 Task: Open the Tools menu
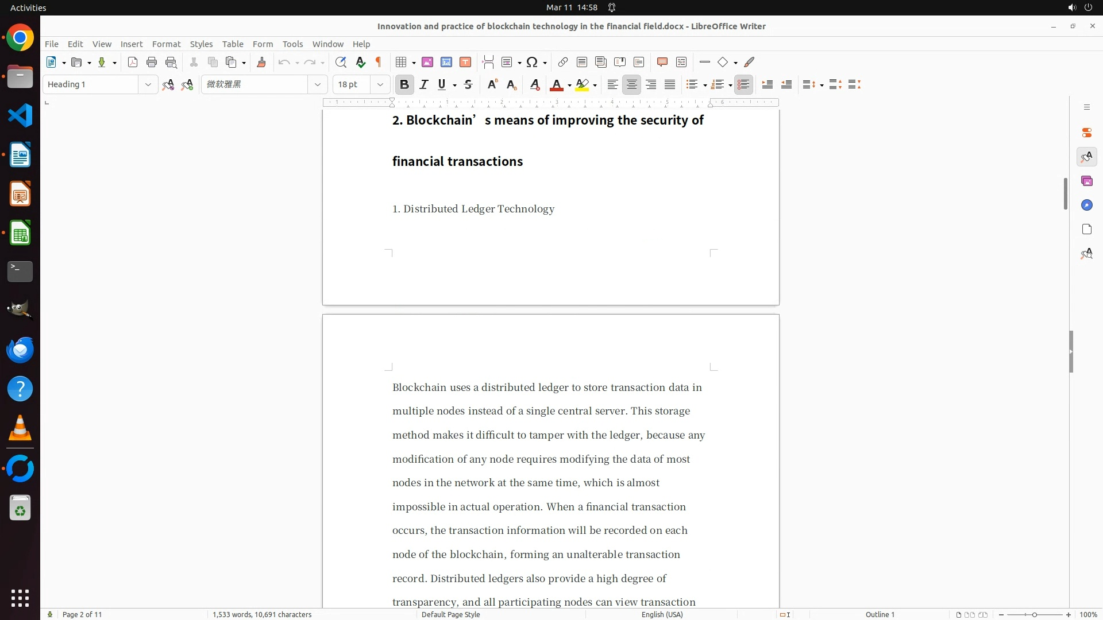(x=292, y=44)
